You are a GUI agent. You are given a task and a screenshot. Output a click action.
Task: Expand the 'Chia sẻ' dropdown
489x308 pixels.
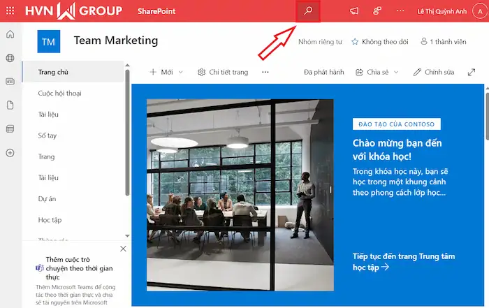point(377,72)
